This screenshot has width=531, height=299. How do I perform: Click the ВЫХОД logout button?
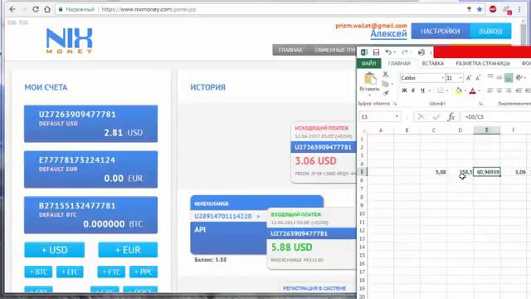pos(490,32)
